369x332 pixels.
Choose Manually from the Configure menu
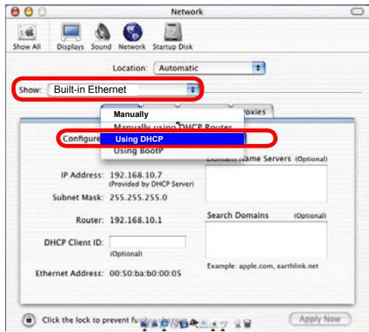click(172, 114)
